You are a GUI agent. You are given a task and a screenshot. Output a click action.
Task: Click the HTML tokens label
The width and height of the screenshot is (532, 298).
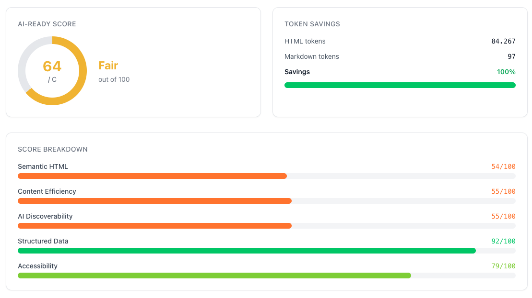(x=305, y=41)
